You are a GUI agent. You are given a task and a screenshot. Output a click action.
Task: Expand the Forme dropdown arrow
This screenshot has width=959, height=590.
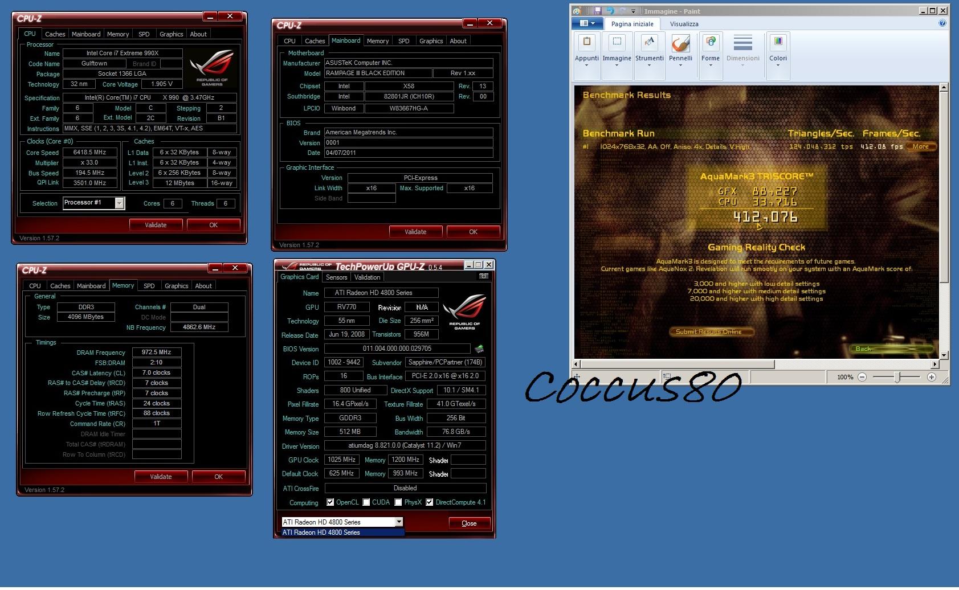coord(711,65)
